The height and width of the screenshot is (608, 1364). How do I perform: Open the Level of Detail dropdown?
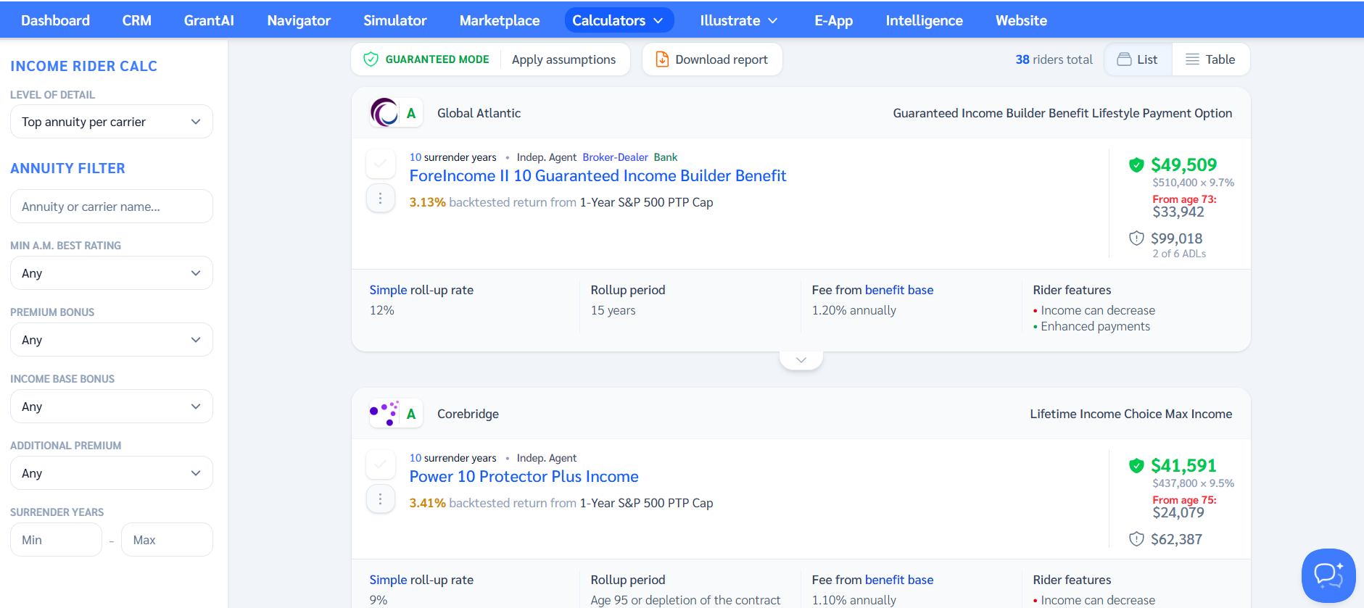click(x=112, y=122)
